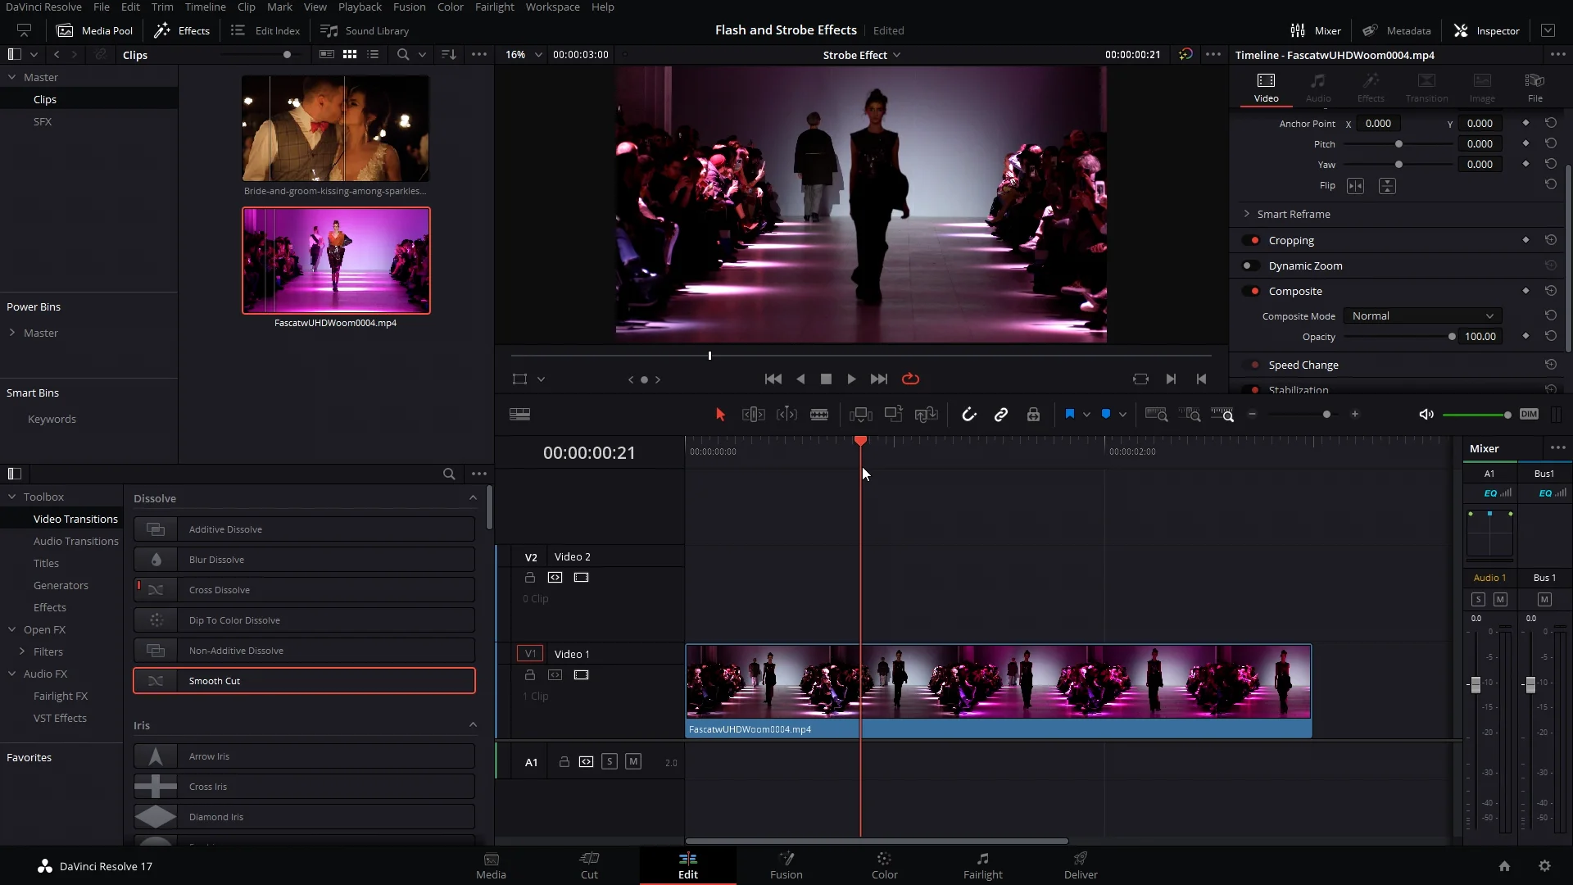Toggle the snapping magnet icon
The image size is (1573, 885).
point(969,415)
